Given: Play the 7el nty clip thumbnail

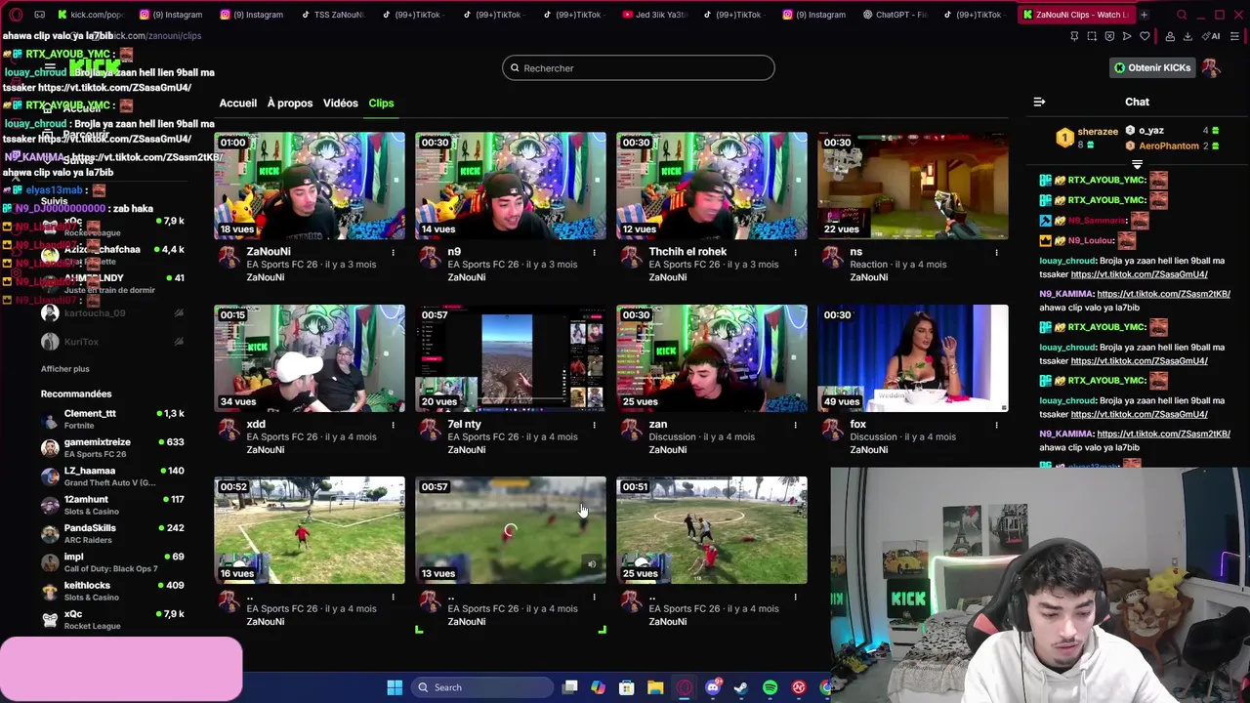Looking at the screenshot, I should (511, 358).
